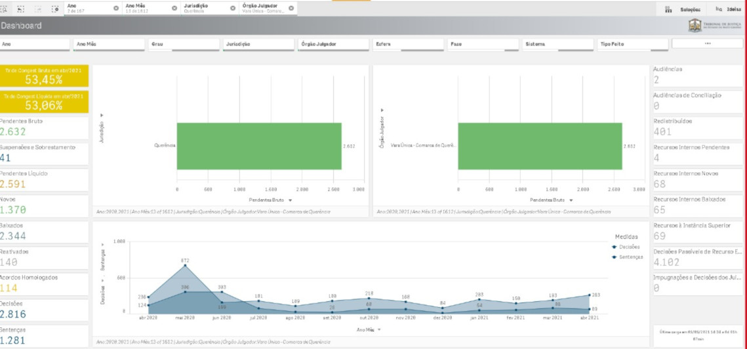
Task: Click the abr 2020 axis label
Action: pos(148,318)
